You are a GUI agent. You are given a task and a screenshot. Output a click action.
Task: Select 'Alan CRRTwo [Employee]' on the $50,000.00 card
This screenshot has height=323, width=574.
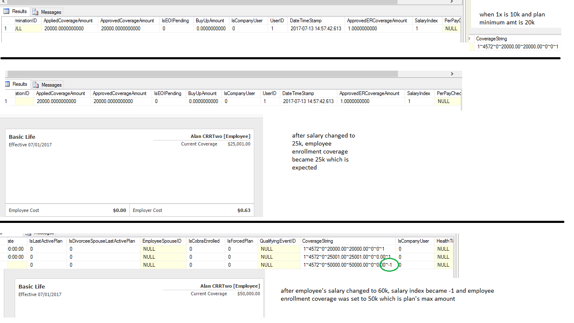pos(230,286)
